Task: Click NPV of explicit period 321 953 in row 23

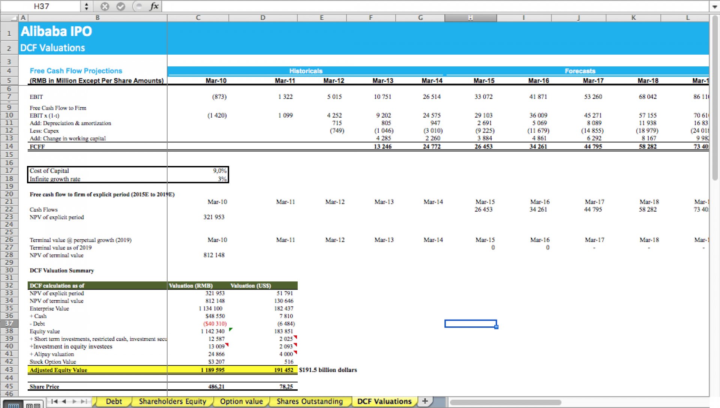Action: (214, 217)
